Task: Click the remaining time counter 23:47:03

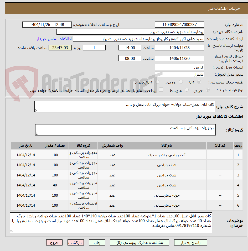Action: click(60, 48)
